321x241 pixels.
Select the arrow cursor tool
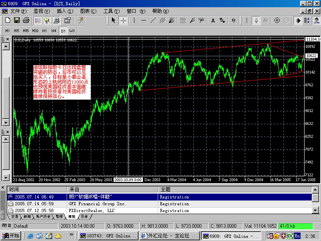(x=114, y=20)
